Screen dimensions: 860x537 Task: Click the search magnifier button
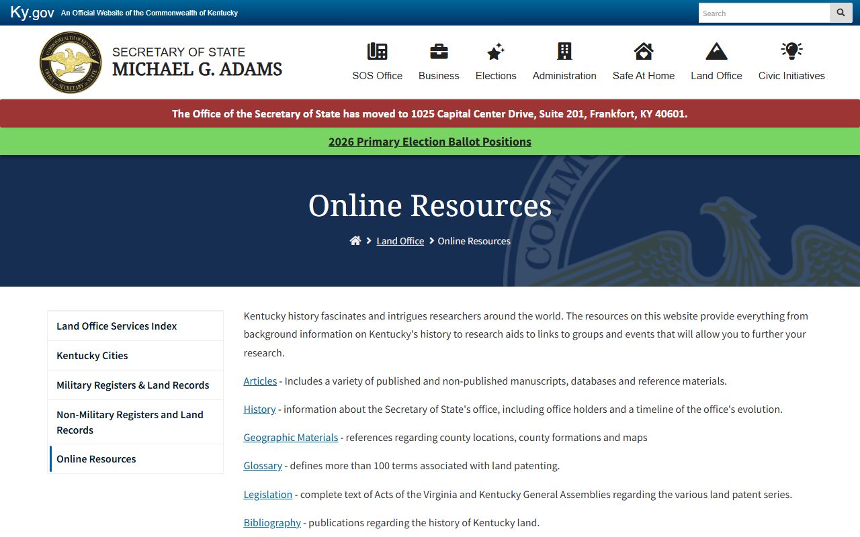tap(841, 13)
